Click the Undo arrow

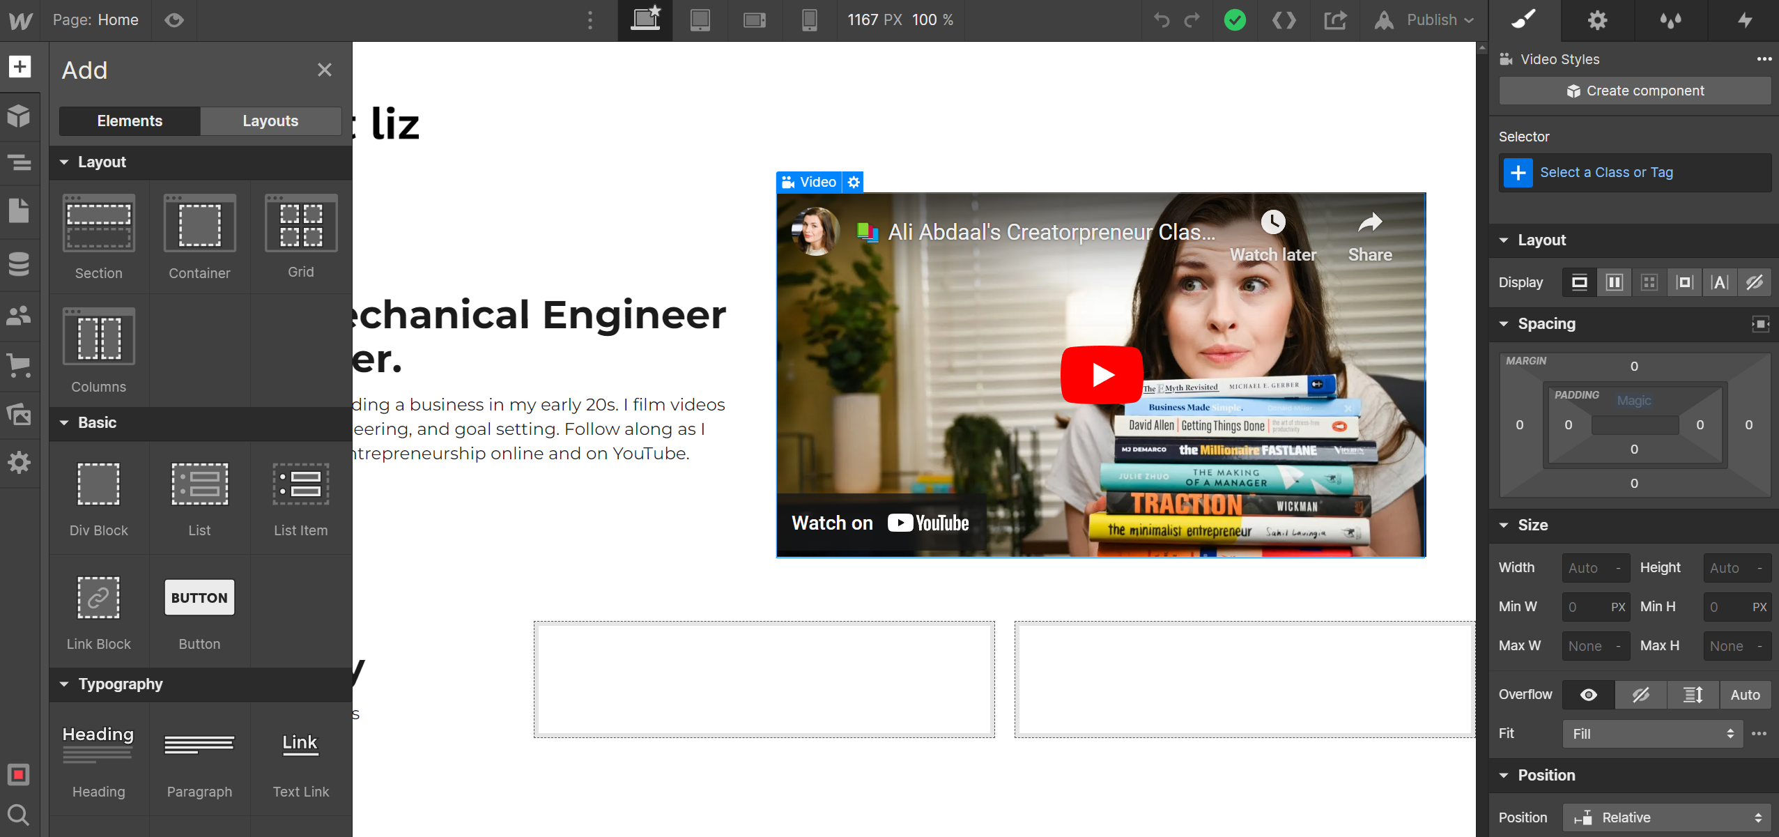click(x=1161, y=20)
